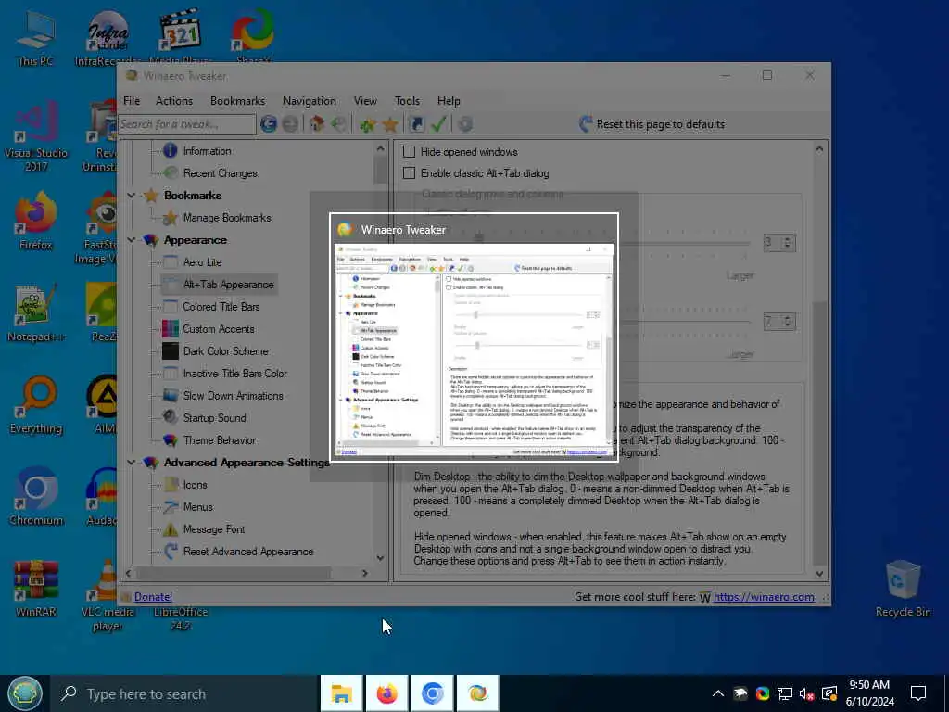Collapse the Bookmarks tree node
Image resolution: width=949 pixels, height=712 pixels.
pyautogui.click(x=132, y=195)
